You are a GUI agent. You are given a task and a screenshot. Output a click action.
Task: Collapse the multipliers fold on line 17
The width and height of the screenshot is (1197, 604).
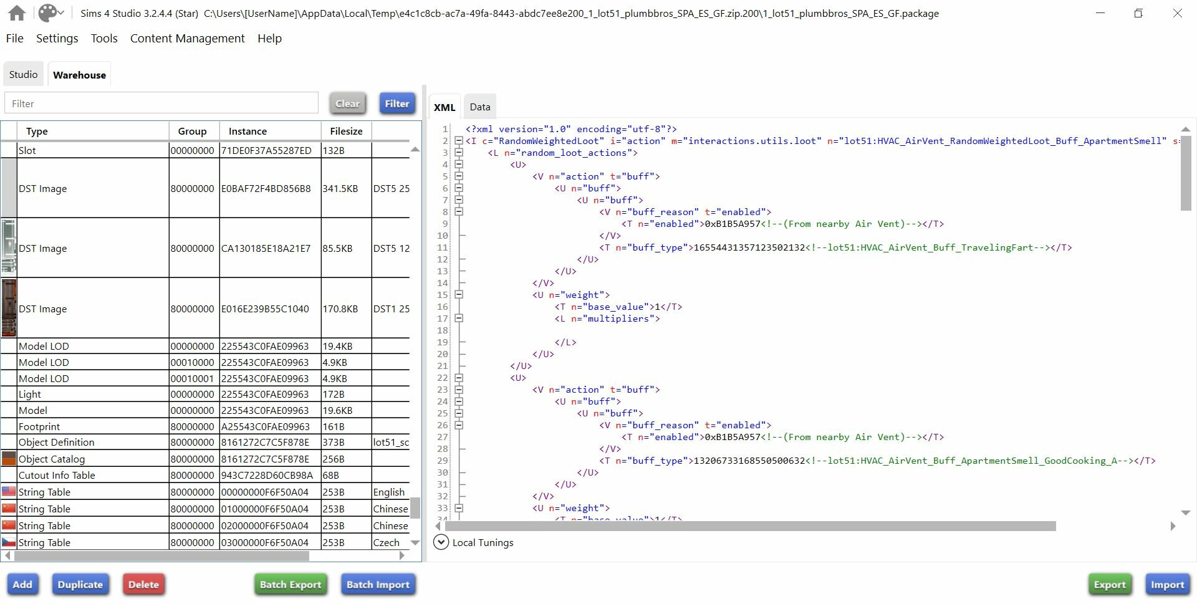pyautogui.click(x=459, y=319)
